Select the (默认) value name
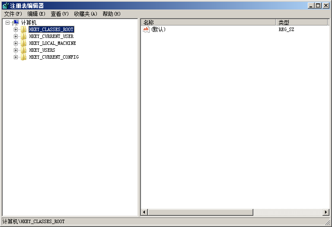Screen dimensions: 332x227 (x=158, y=29)
